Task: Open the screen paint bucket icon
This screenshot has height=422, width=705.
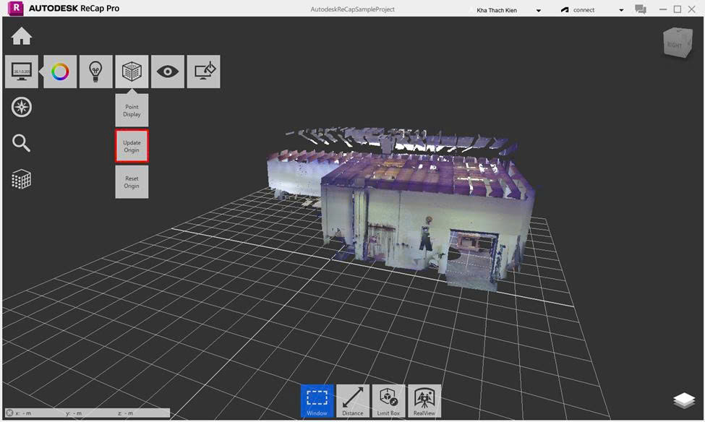Action: [x=204, y=72]
